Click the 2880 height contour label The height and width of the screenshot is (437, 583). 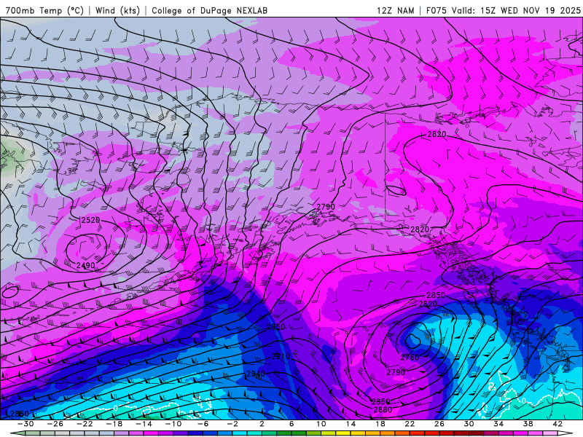pyautogui.click(x=383, y=409)
